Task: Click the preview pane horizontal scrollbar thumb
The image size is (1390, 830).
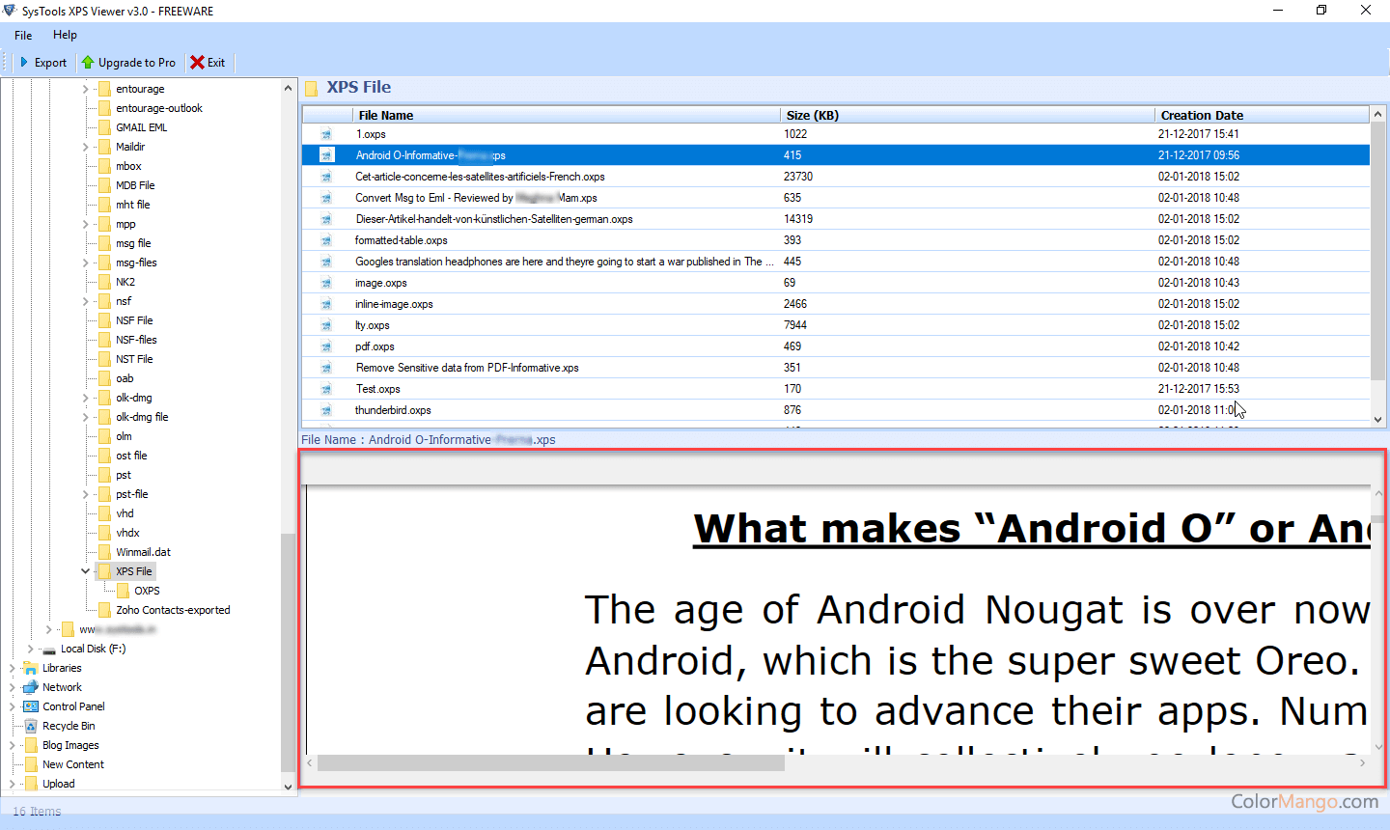Action: (550, 763)
